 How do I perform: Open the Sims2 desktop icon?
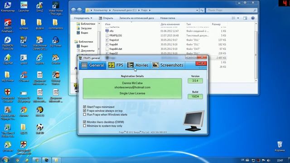click(40, 7)
